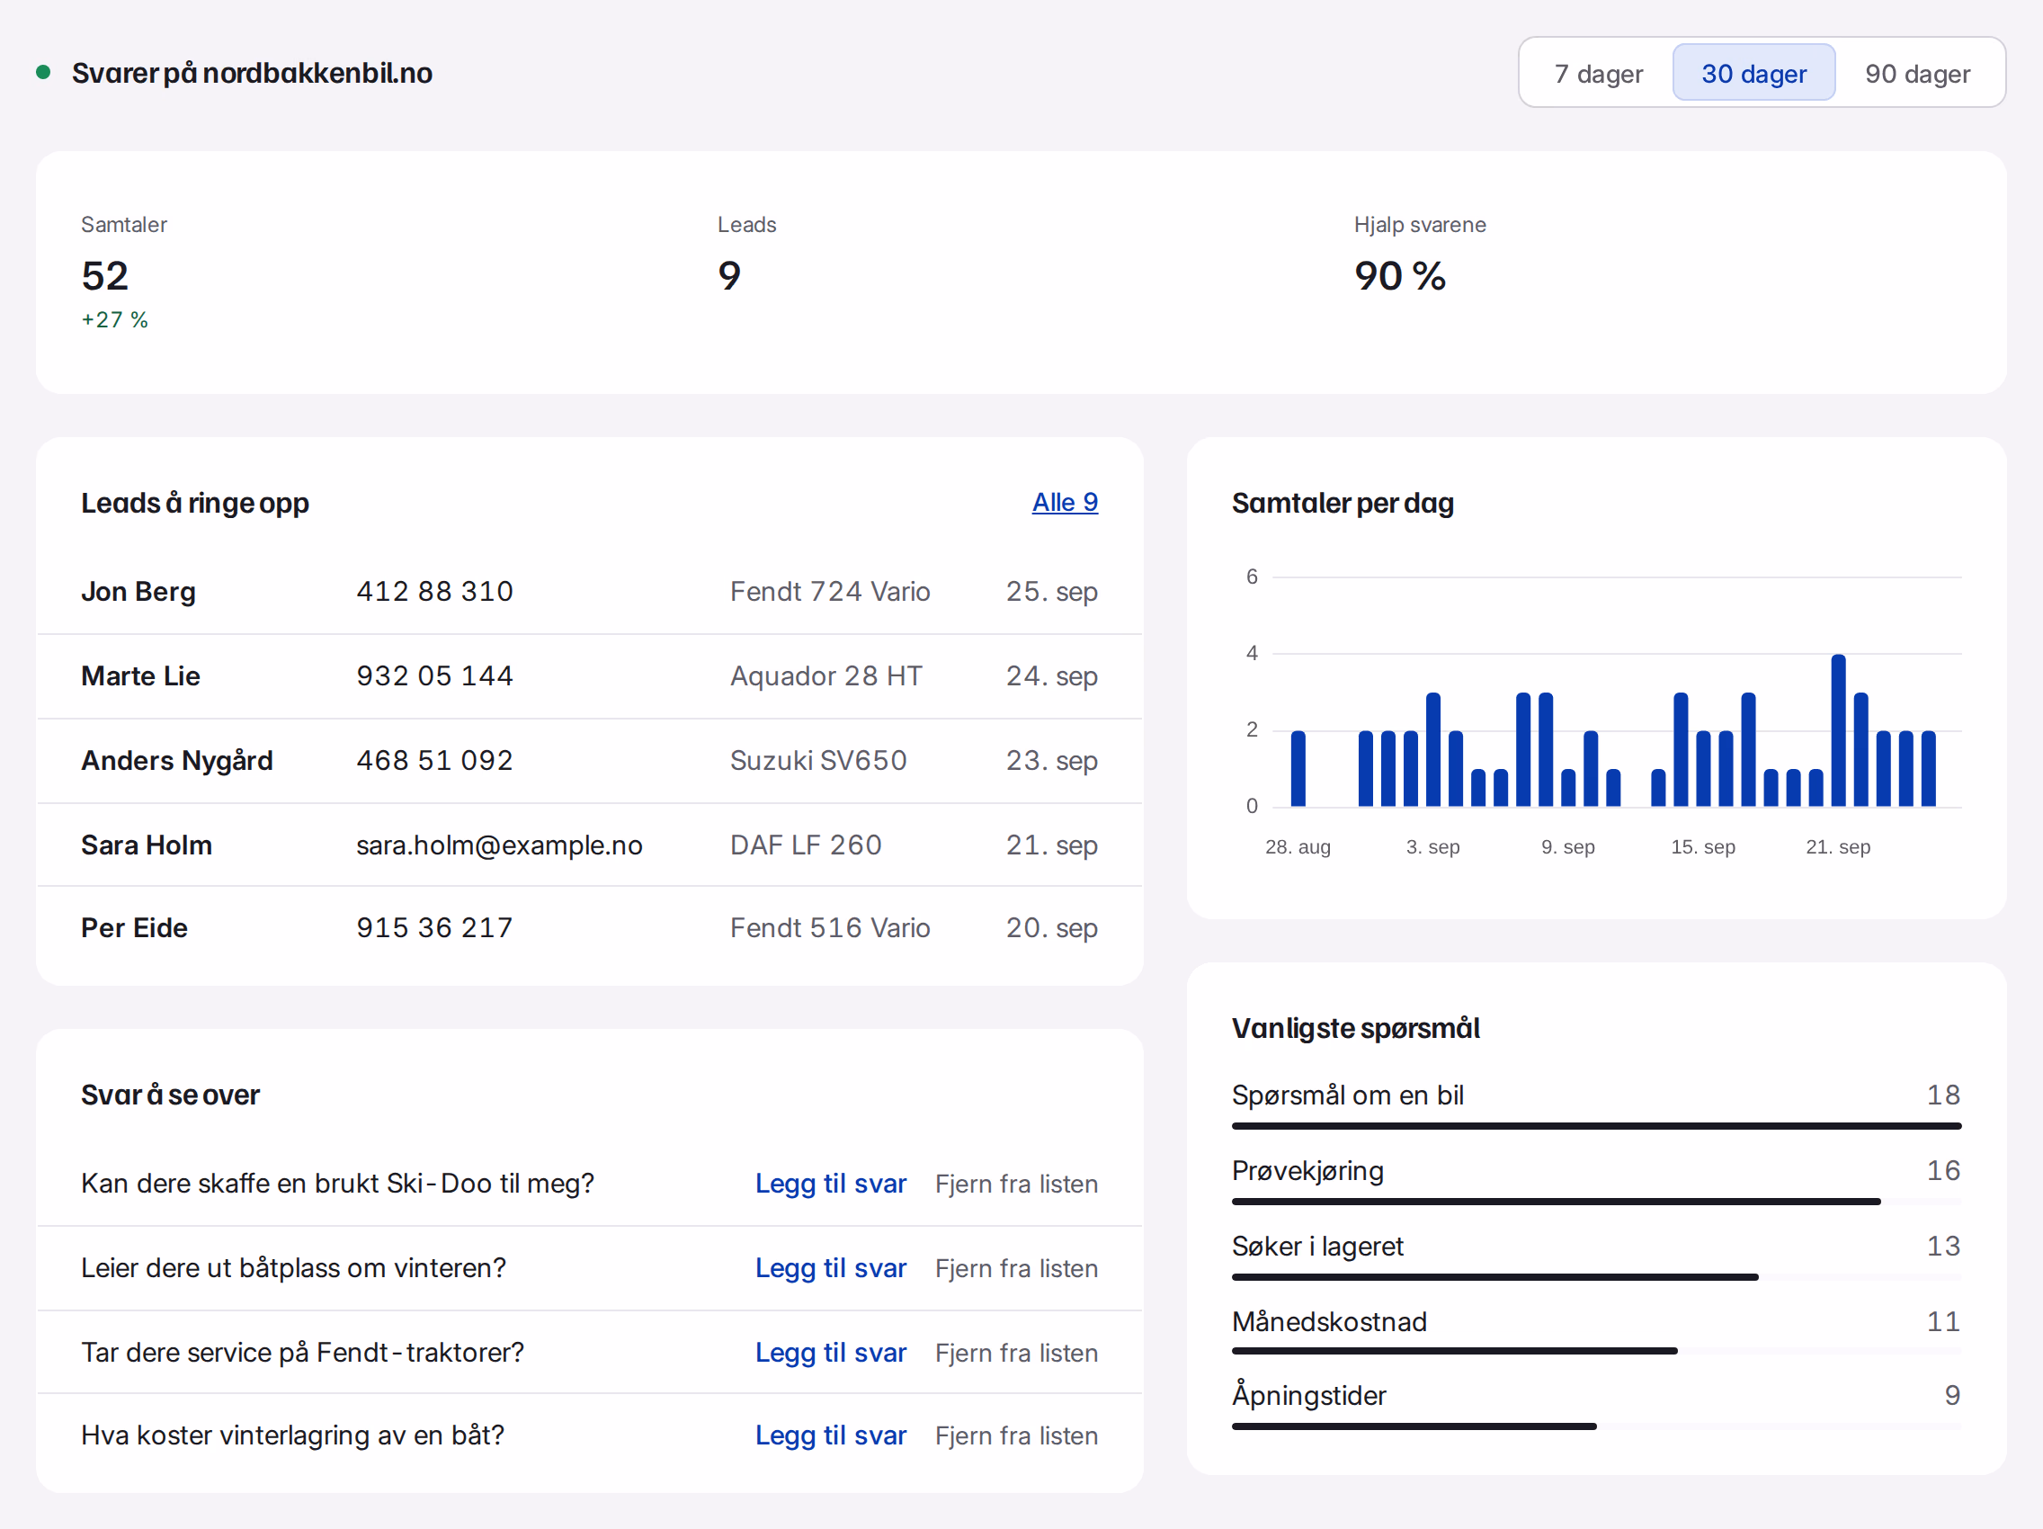
Task: Click the Samtaler value 52
Action: 104,275
